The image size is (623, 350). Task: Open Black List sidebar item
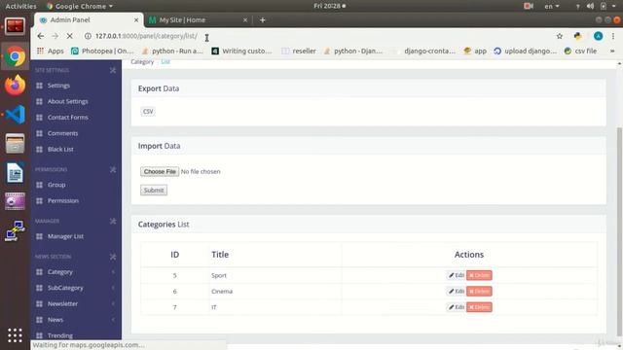(x=60, y=149)
